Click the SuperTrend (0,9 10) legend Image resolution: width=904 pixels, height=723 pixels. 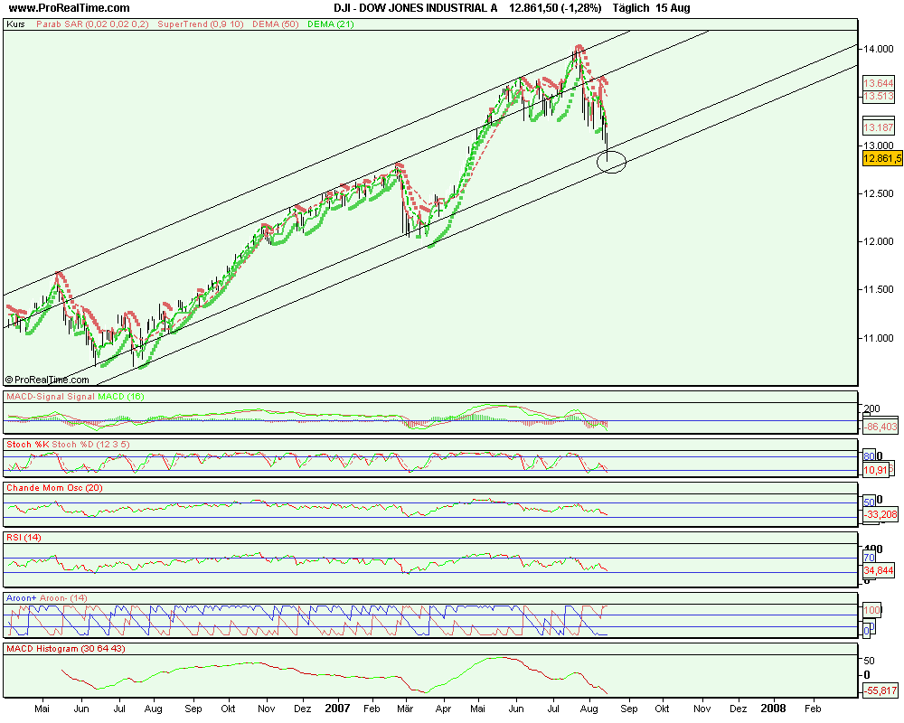point(201,24)
